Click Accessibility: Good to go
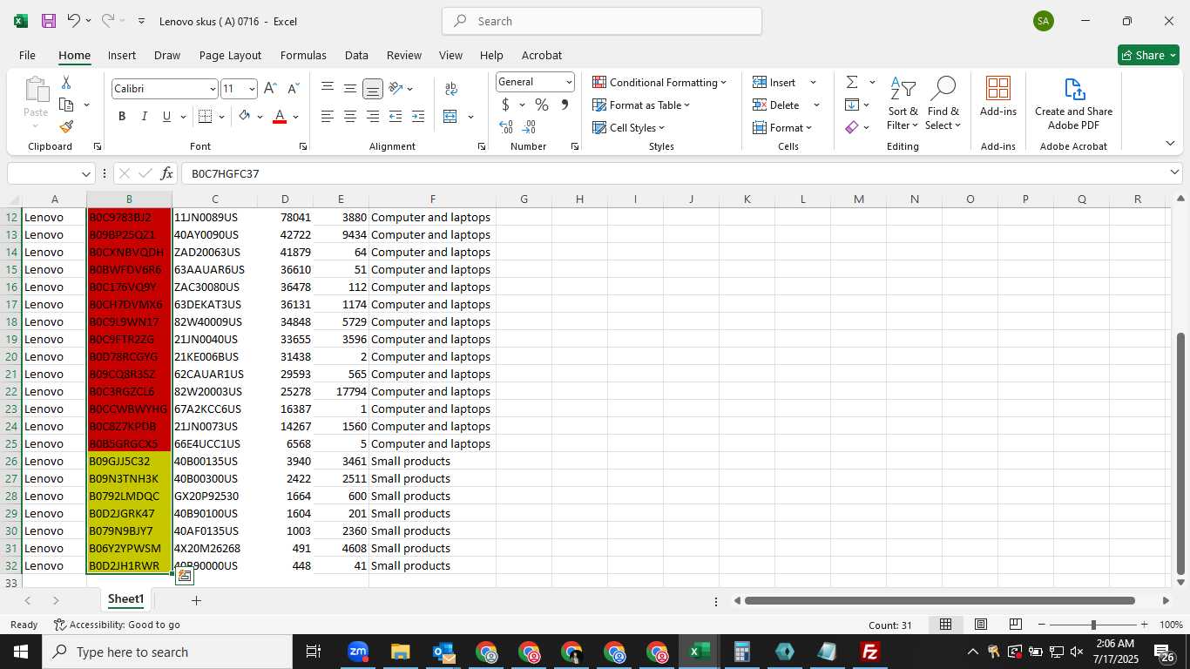 coord(117,625)
